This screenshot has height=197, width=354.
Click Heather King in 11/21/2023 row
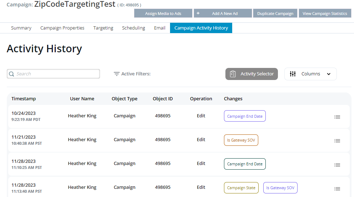coord(82,140)
